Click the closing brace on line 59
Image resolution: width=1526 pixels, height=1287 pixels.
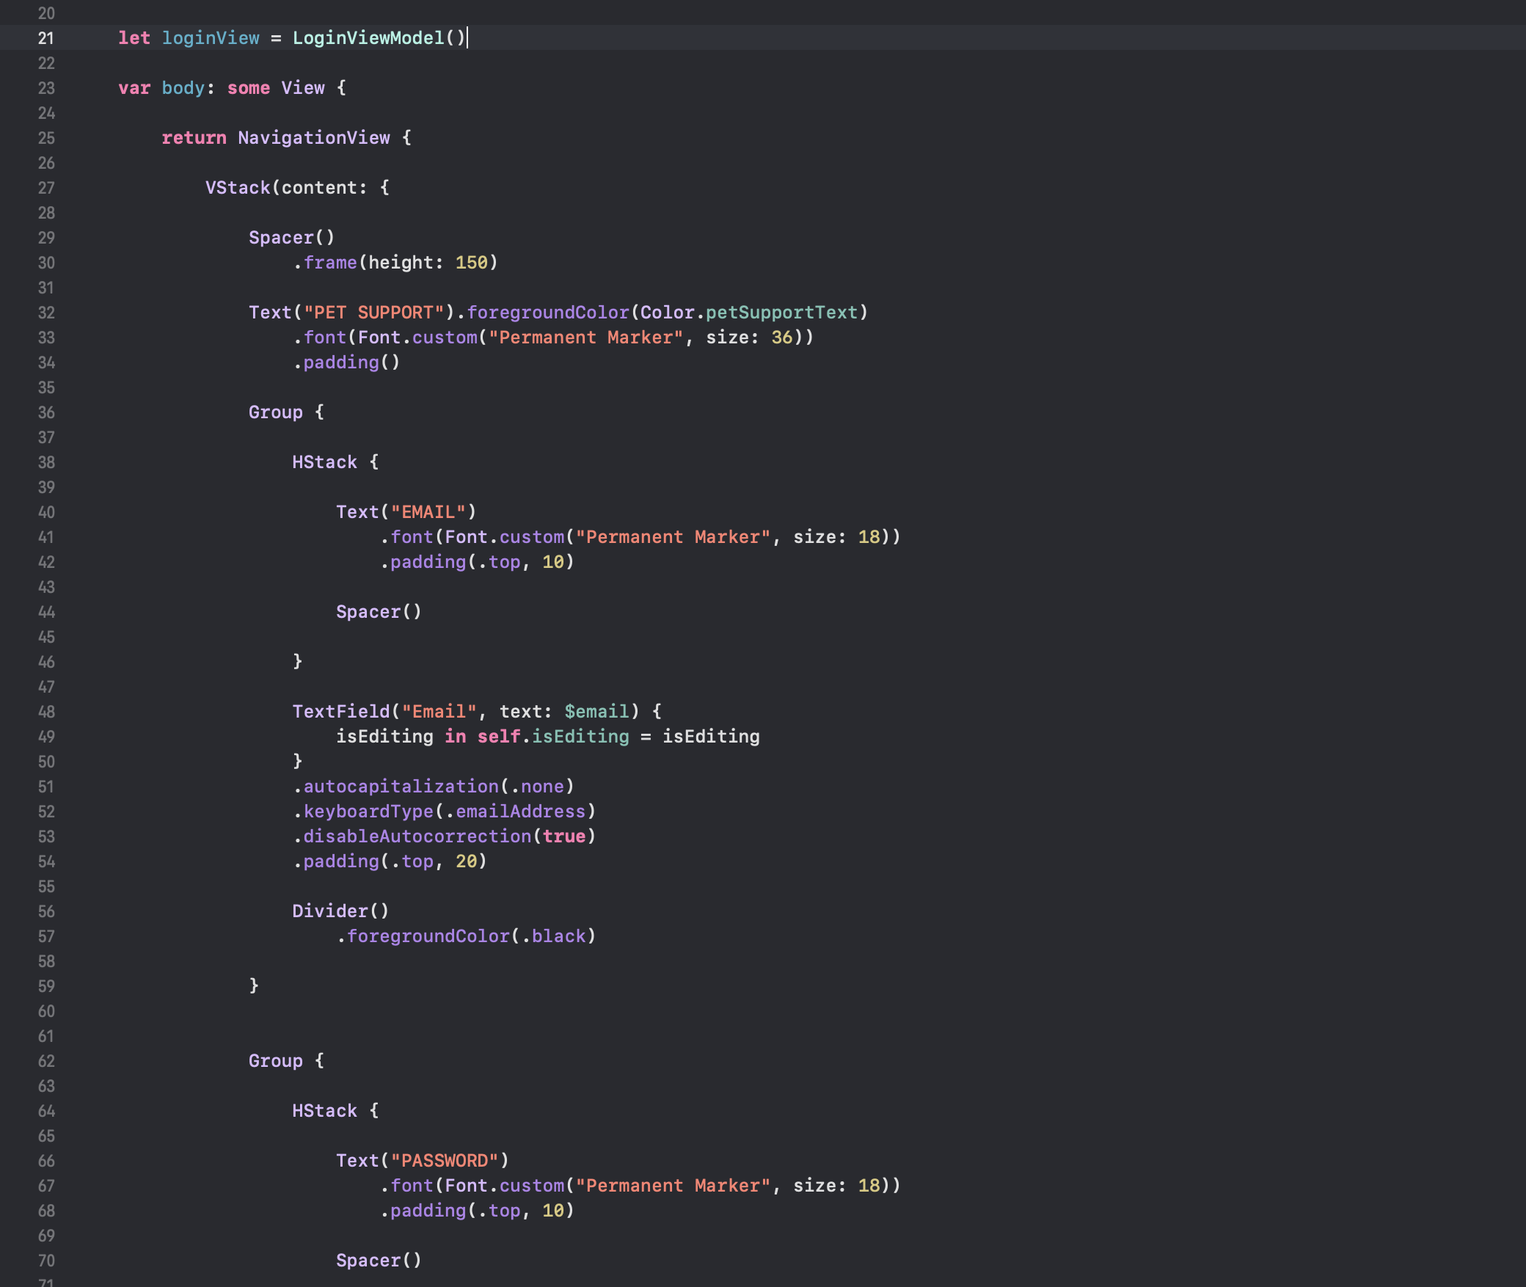click(254, 986)
